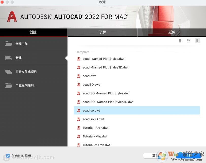Select template acad -Named Plot Styles3D.dwt
206x163 pixels.
pos(106,68)
